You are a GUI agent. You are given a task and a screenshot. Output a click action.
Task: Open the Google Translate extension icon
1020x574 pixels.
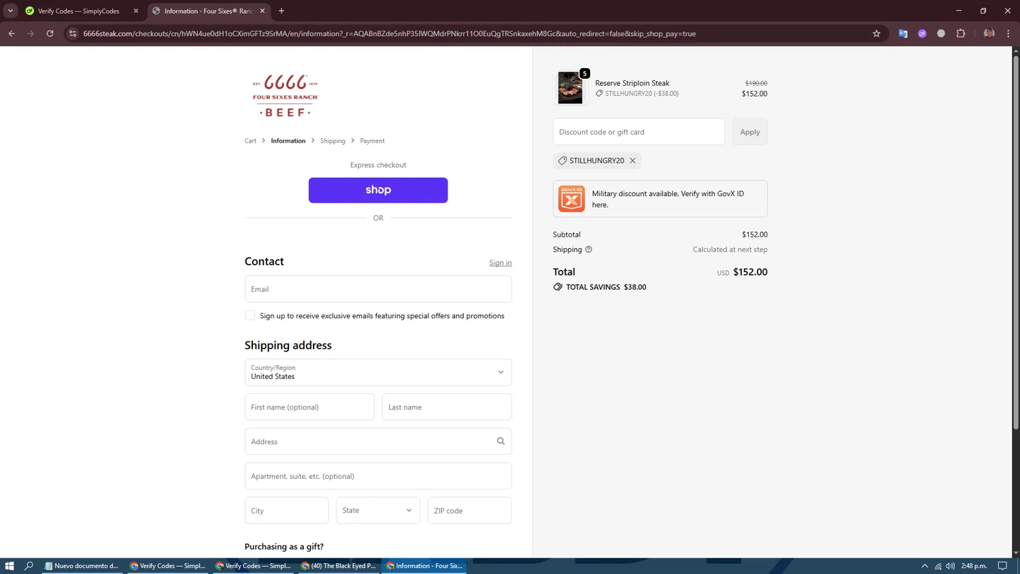(903, 33)
